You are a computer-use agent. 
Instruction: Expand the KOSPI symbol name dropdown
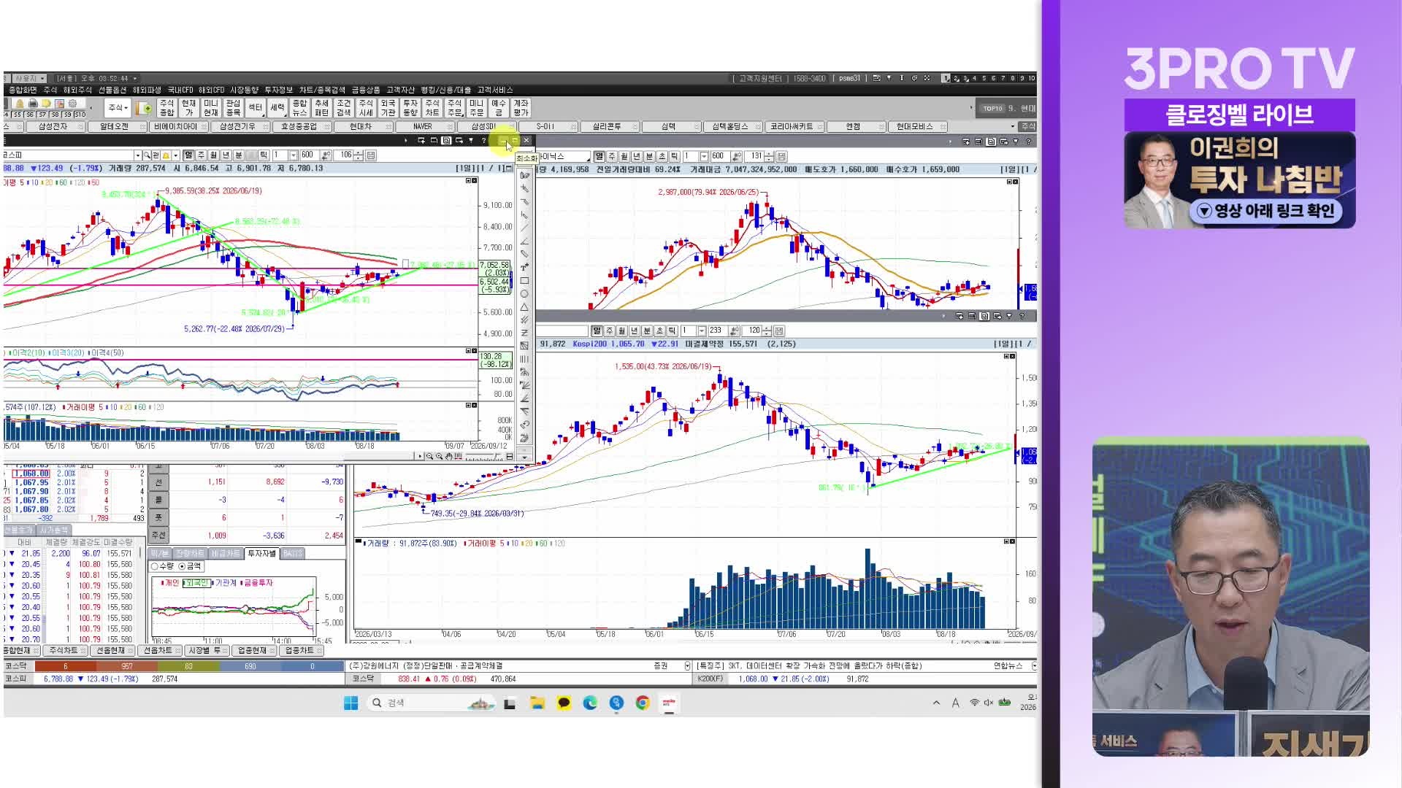pyautogui.click(x=137, y=155)
